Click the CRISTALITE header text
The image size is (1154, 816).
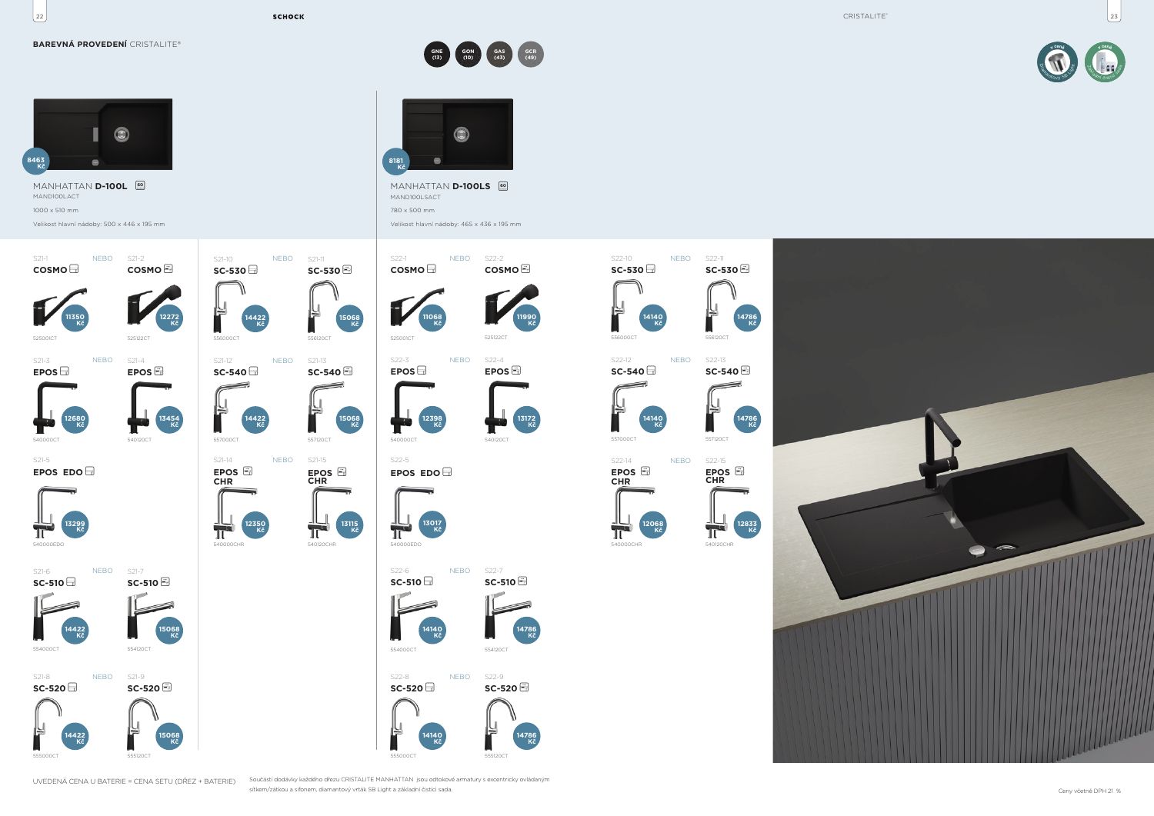(865, 16)
